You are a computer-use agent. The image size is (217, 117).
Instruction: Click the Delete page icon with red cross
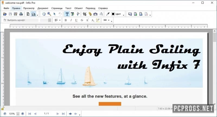coord(146,14)
